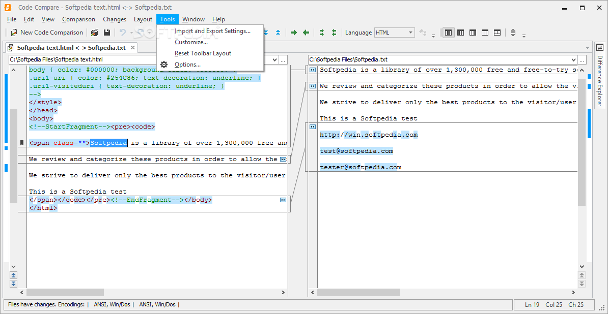Copy the </span></code> block to right
This screenshot has height=314, width=608.
pos(283,200)
